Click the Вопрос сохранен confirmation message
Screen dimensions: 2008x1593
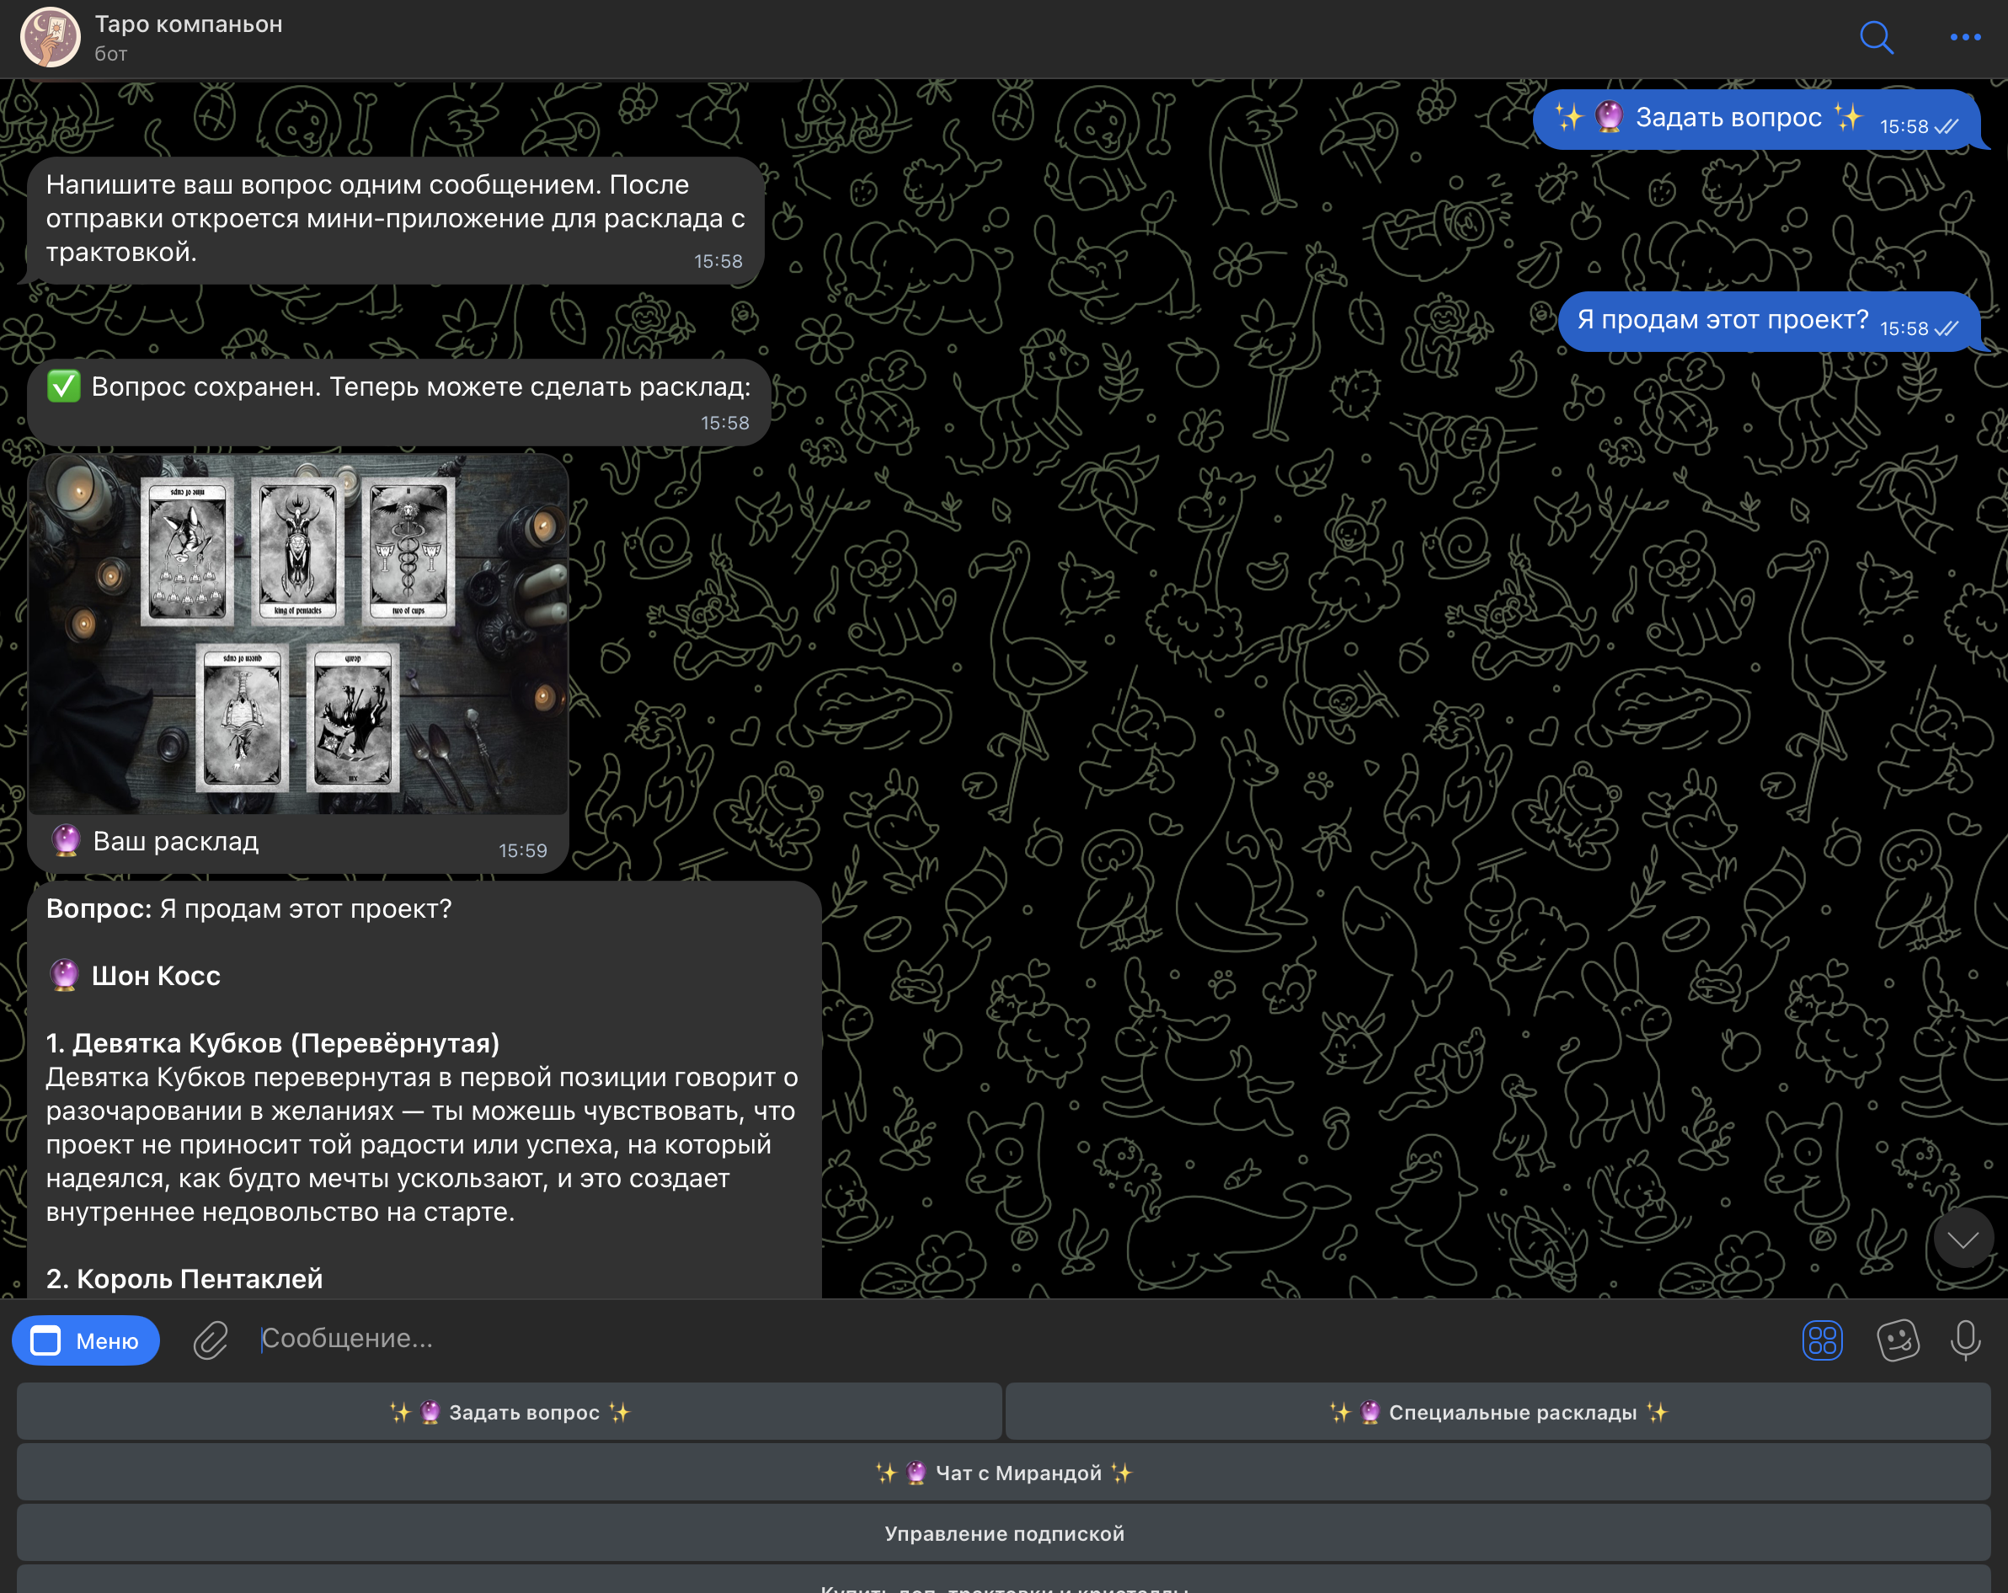[398, 388]
